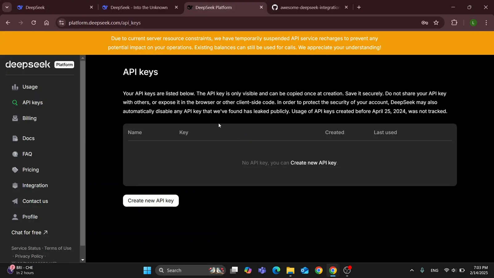494x278 pixels.
Task: Switch to awesome-deepseek-integration GitHub tab
Action: coord(310,7)
